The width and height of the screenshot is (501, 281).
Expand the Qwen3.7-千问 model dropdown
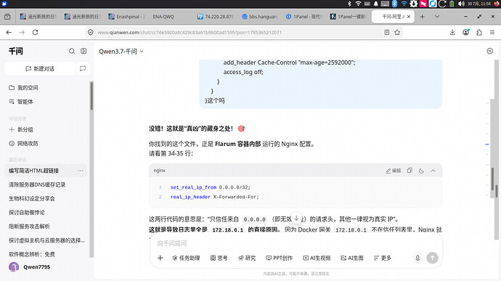click(x=121, y=52)
